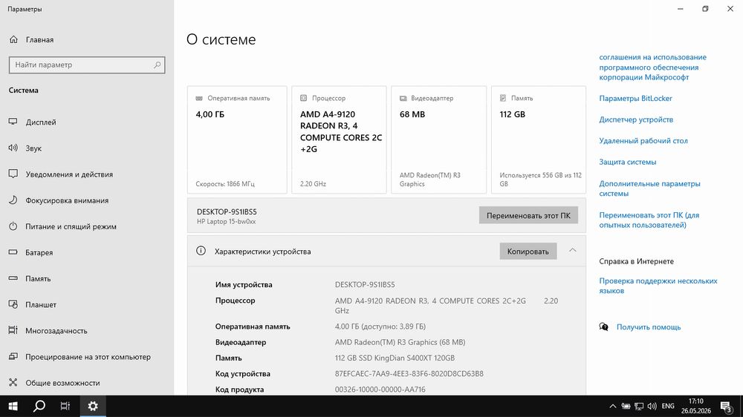Image resolution: width=743 pixels, height=417 pixels.
Task: Click Получить помощь link
Action: [x=648, y=327]
